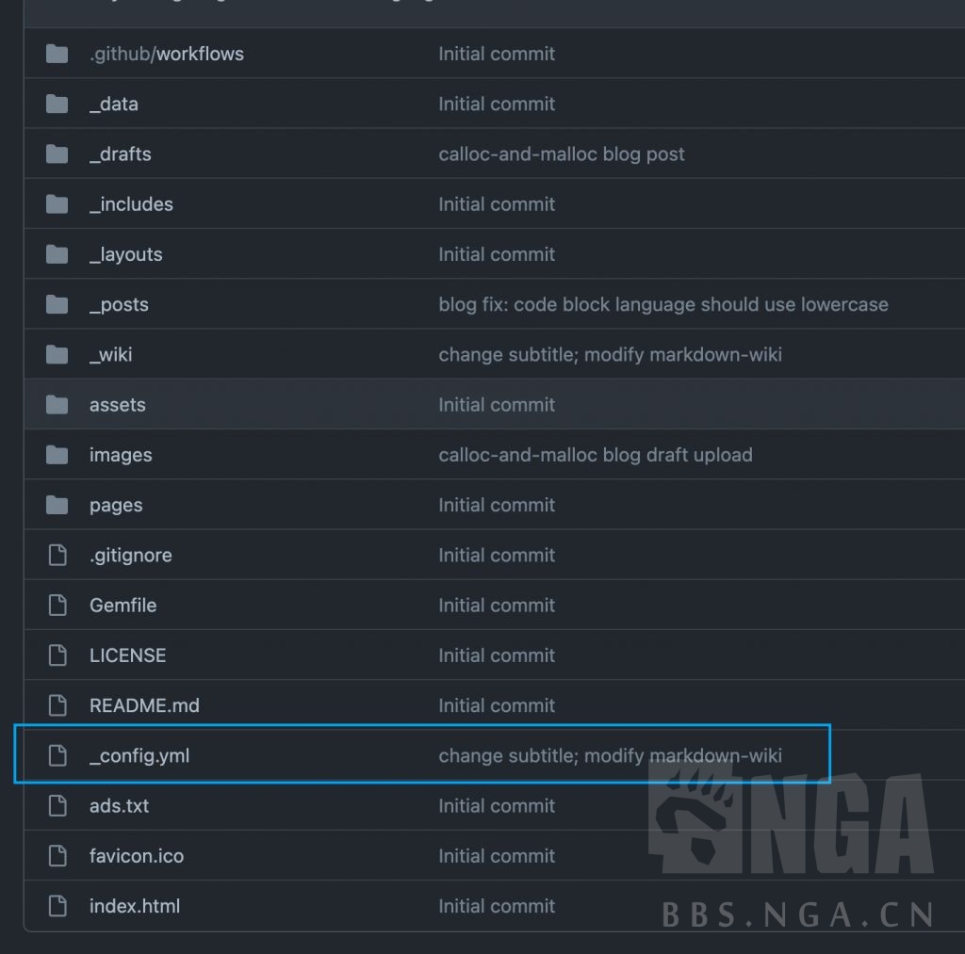Image resolution: width=965 pixels, height=954 pixels.
Task: Open the _includes folder
Action: pyautogui.click(x=131, y=203)
